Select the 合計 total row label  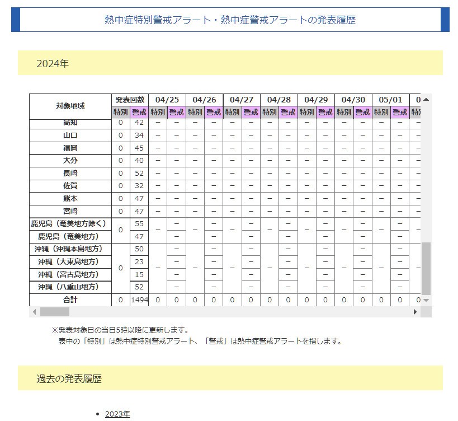tap(70, 300)
